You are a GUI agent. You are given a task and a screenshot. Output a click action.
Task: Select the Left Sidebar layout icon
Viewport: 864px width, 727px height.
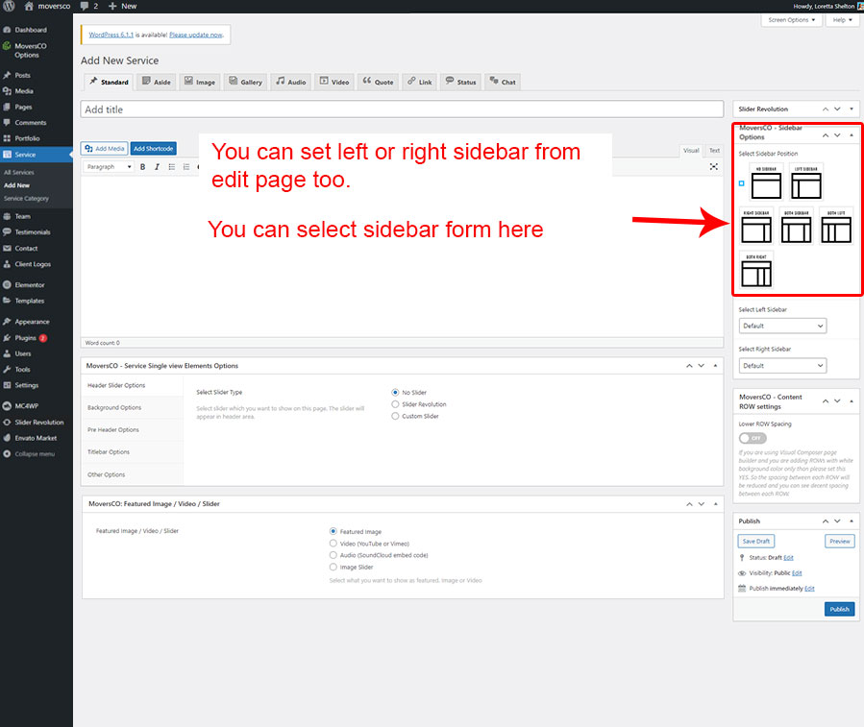[805, 182]
